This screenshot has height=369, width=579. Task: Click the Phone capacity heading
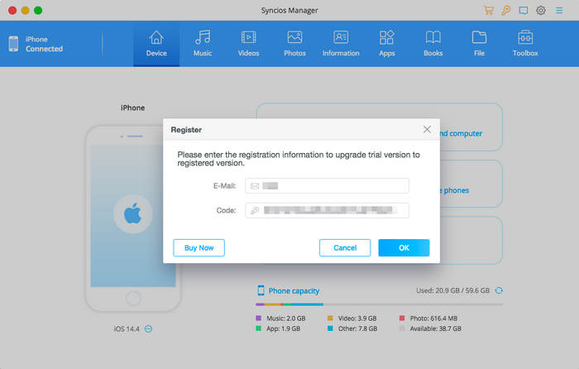[294, 290]
